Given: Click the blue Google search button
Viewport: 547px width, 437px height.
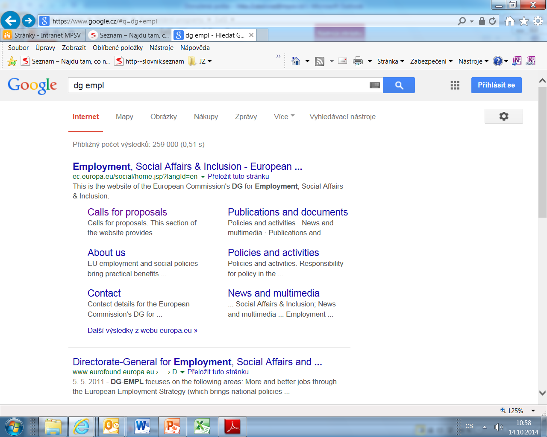Looking at the screenshot, I should coord(399,85).
